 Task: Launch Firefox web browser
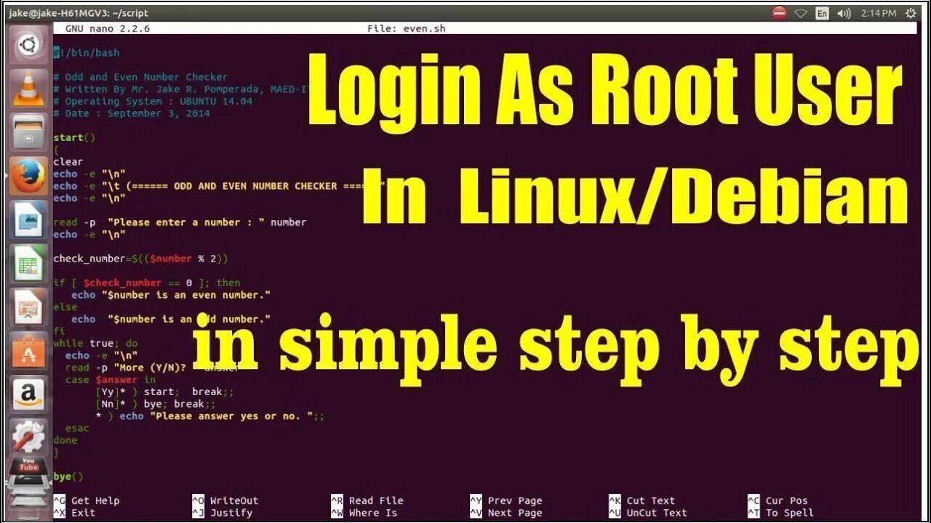click(28, 176)
